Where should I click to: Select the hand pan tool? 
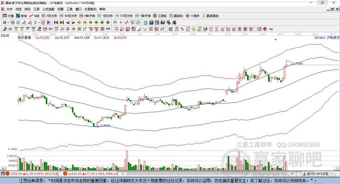(x=115, y=23)
